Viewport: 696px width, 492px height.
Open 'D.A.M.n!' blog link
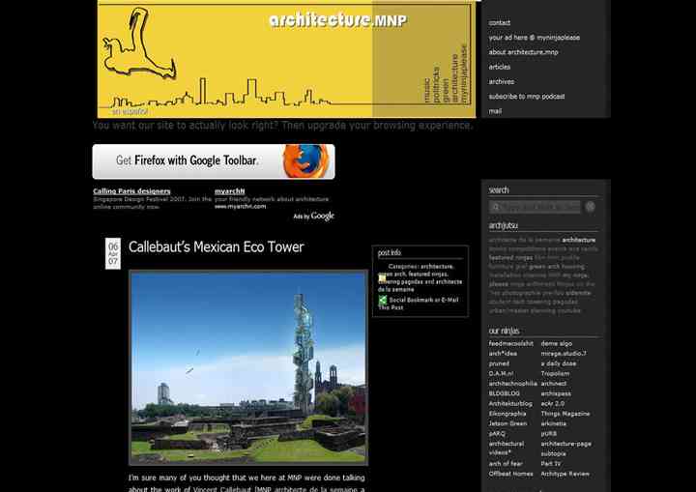(x=501, y=373)
